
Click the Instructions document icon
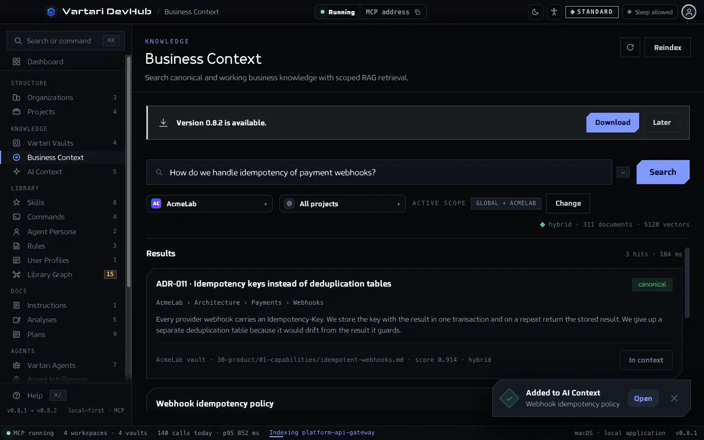16,305
